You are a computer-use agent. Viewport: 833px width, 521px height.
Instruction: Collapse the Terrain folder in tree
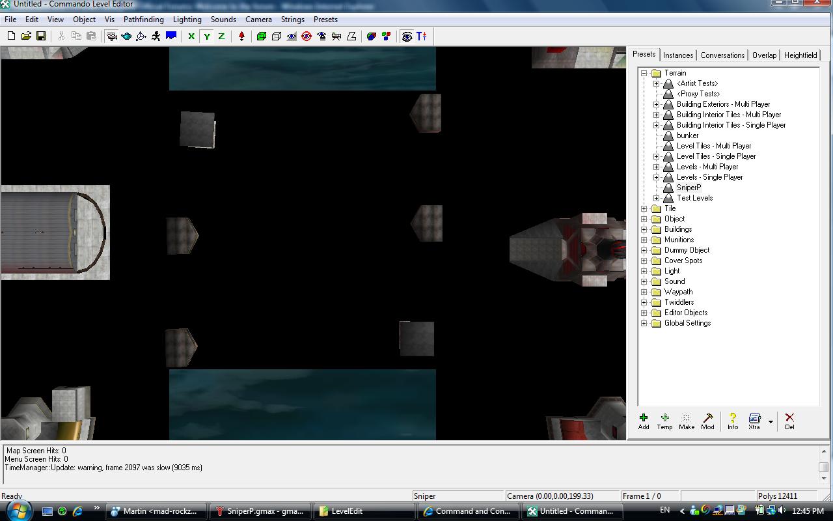(644, 73)
